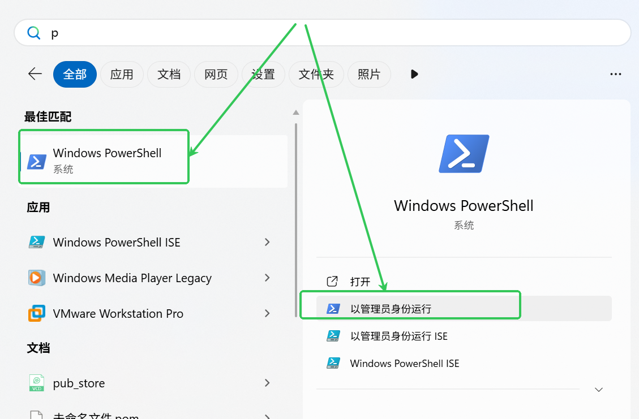This screenshot has width=639, height=419.
Task: Select the 网页 filter tab
Action: pos(216,74)
